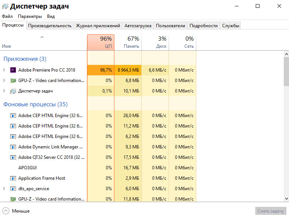Click the GPU-Z icon under Приложения
The image size is (289, 217).
pos(13,81)
